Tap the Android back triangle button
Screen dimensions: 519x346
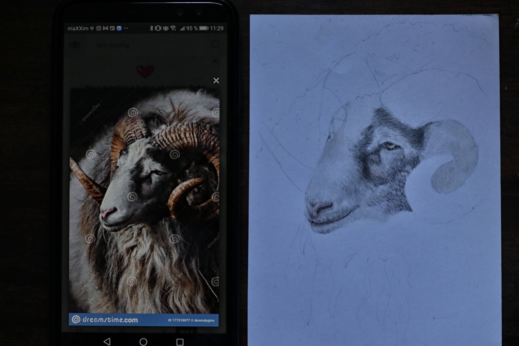pyautogui.click(x=107, y=341)
